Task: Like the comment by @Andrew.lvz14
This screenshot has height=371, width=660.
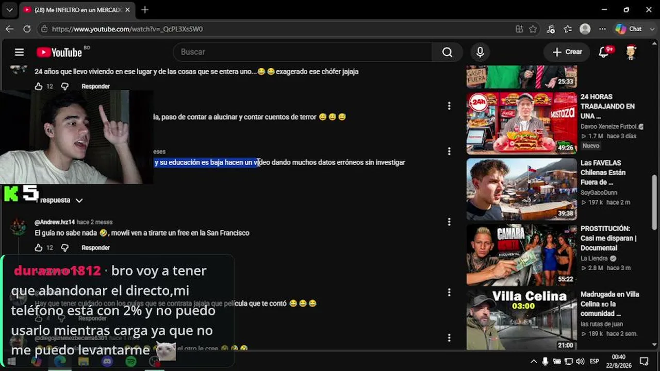Action: coord(39,248)
